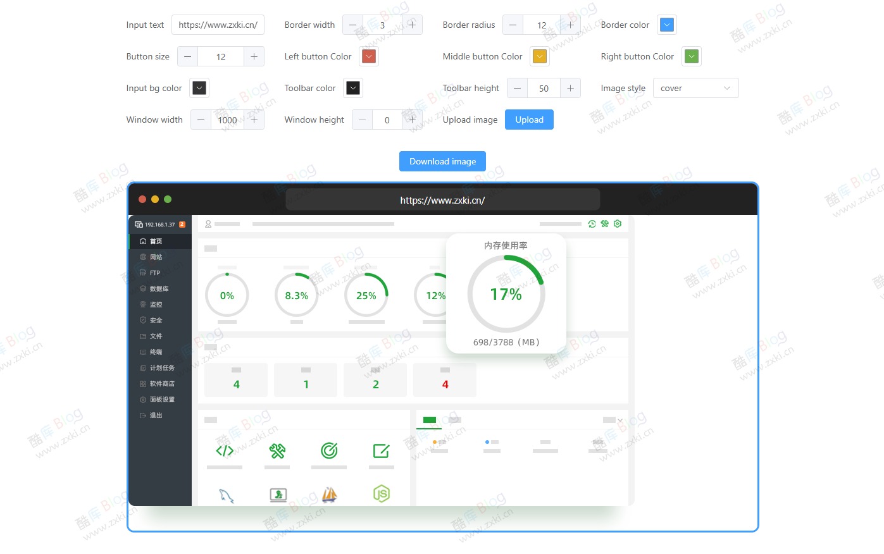Decrease Border radius with minus button
The height and width of the screenshot is (554, 884).
(513, 25)
